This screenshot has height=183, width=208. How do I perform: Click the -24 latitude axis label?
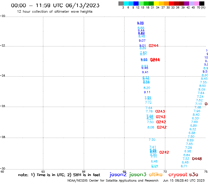point(3,75)
